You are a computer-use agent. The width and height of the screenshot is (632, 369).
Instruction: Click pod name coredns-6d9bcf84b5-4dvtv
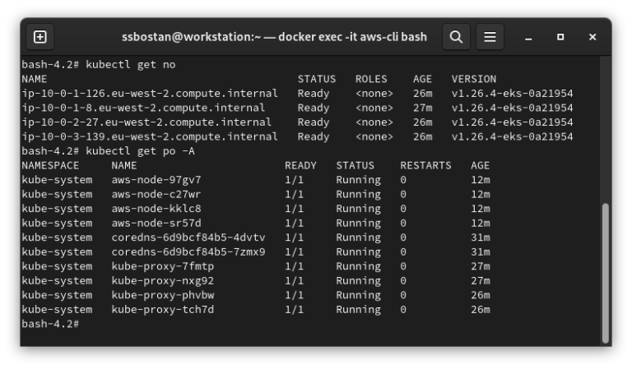click(188, 238)
